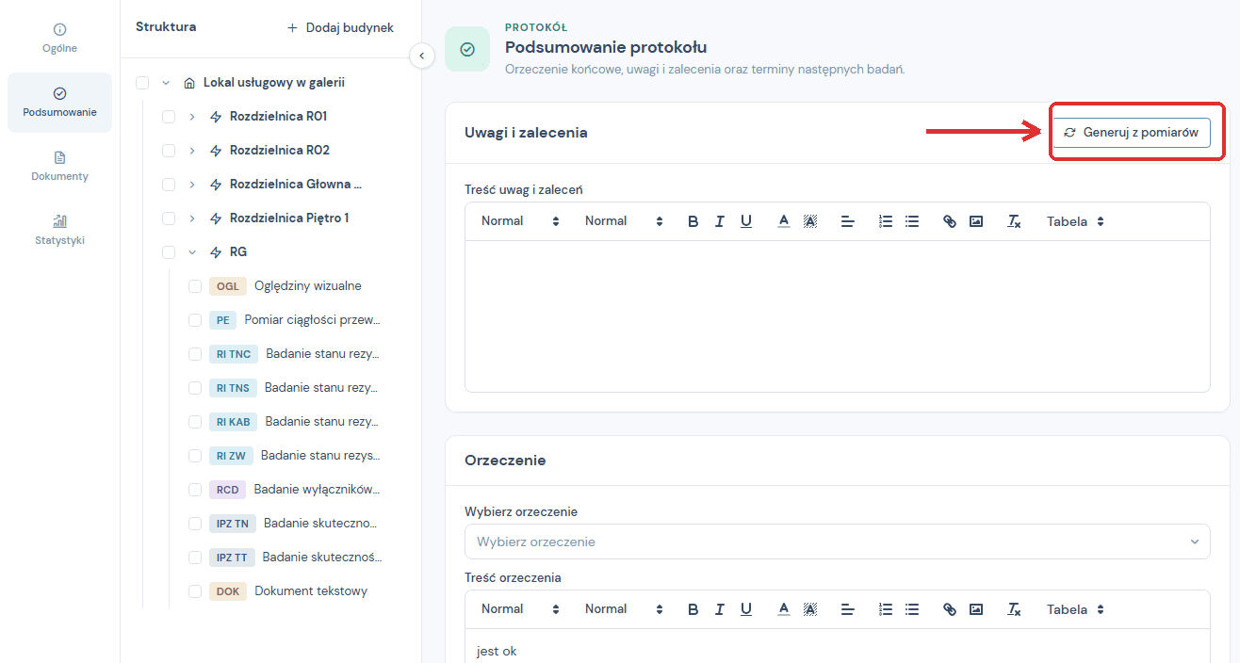Toggle underline in the Uwagi editor
Viewport: 1240px width, 663px height.
pyautogui.click(x=746, y=221)
